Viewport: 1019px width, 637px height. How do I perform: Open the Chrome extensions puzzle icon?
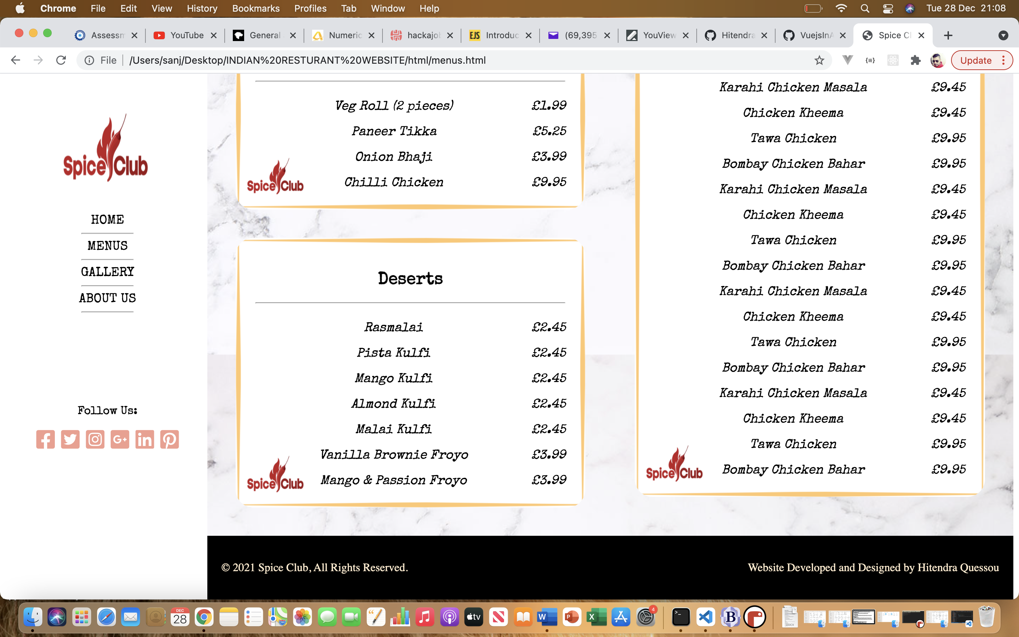915,60
